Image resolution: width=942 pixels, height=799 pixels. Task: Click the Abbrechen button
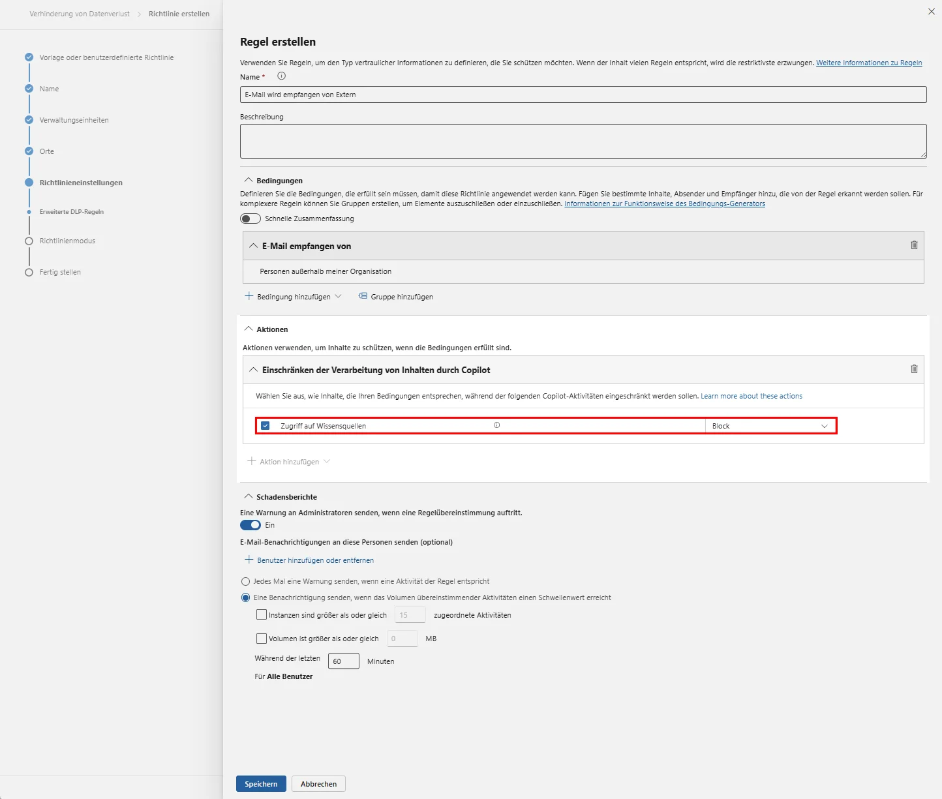319,784
